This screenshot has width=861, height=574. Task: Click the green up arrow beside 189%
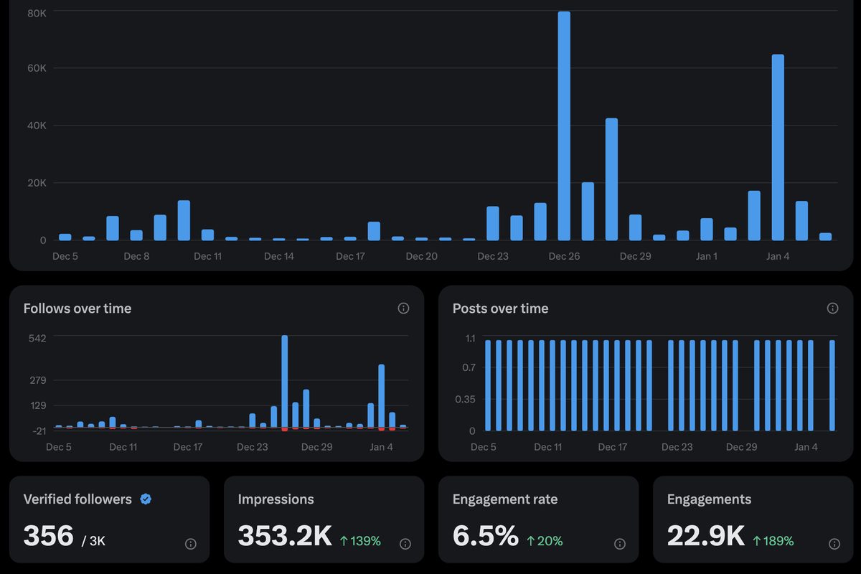756,541
